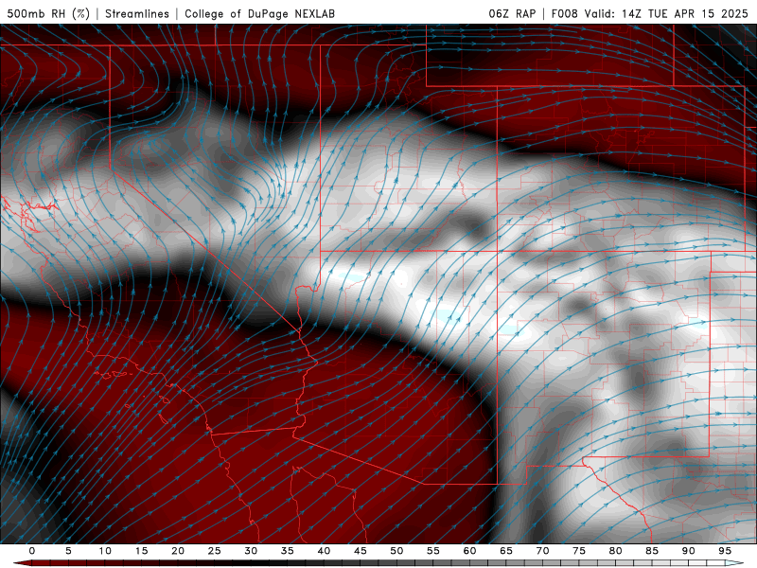Click the "50" value on the color scale
This screenshot has height=568, width=757.
click(x=396, y=551)
